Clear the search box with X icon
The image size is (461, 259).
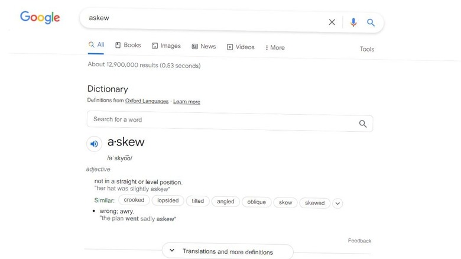click(x=332, y=22)
